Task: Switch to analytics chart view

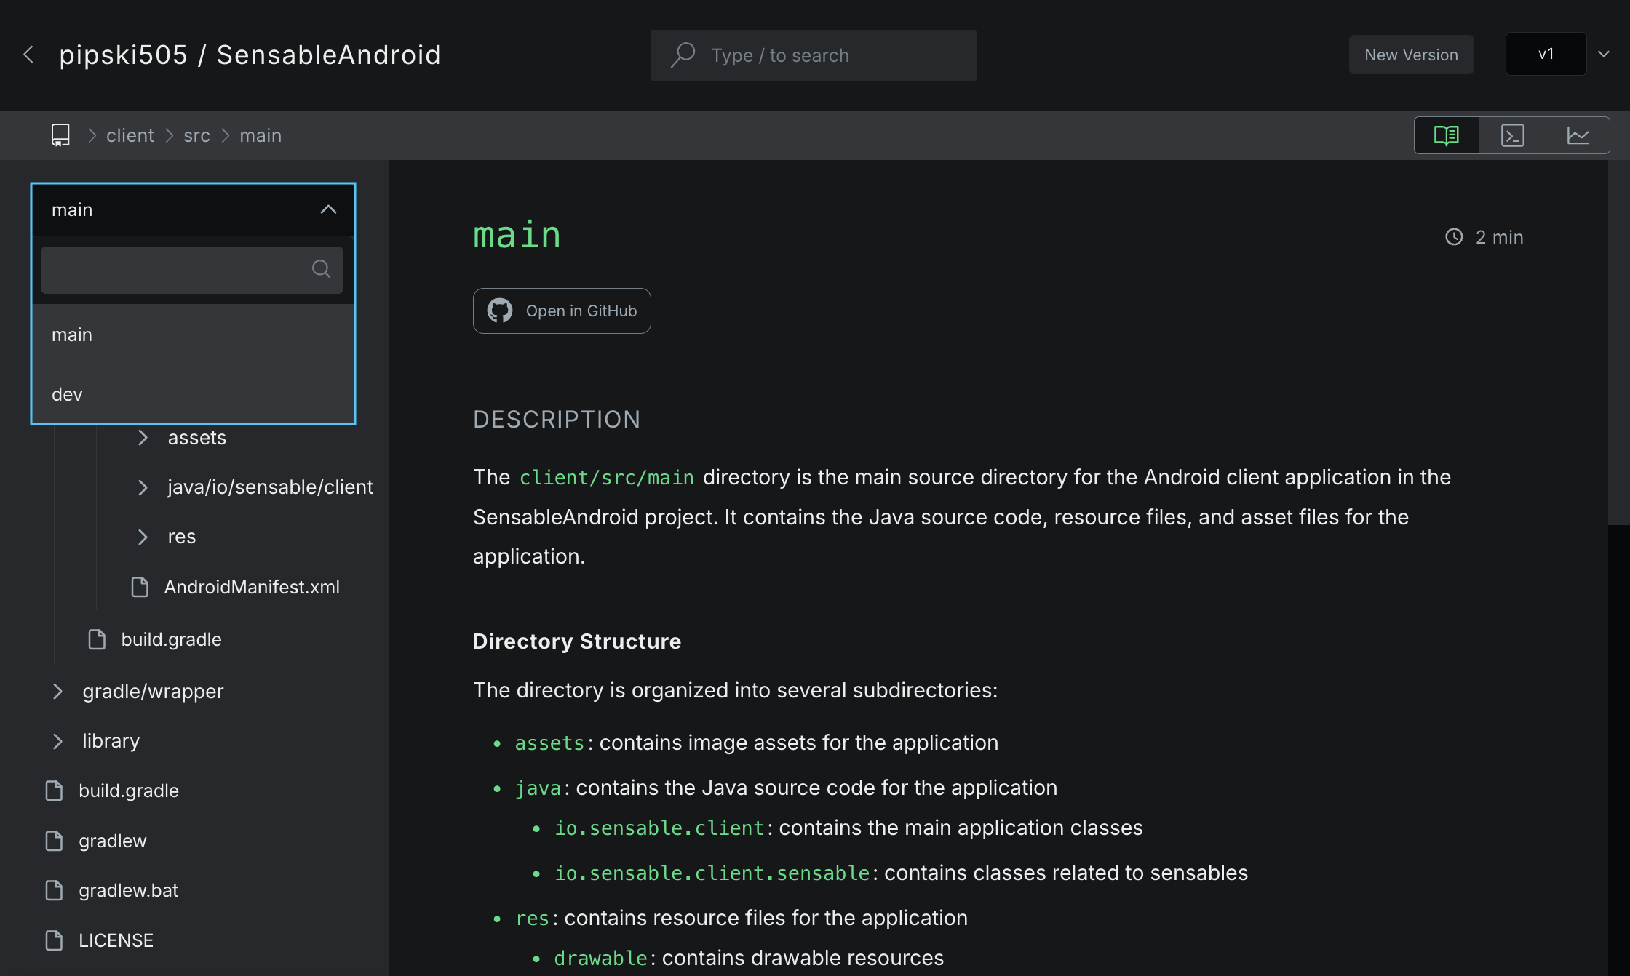Action: pos(1578,135)
